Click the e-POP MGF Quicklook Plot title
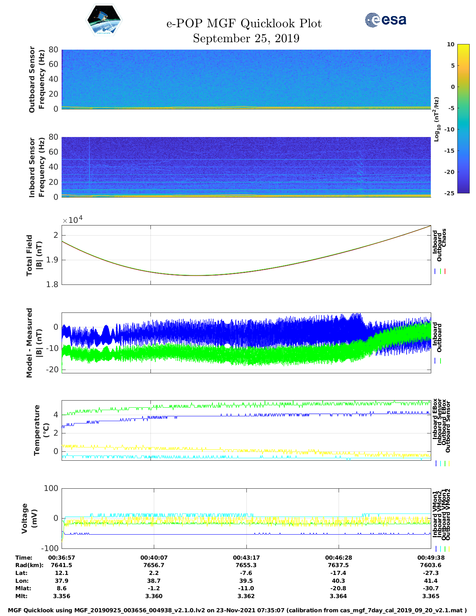Image resolution: width=476 pixels, height=616 pixels. [244, 24]
